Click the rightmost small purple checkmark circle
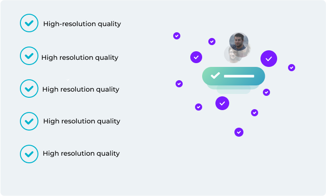The width and height of the screenshot is (326, 196). (x=291, y=67)
